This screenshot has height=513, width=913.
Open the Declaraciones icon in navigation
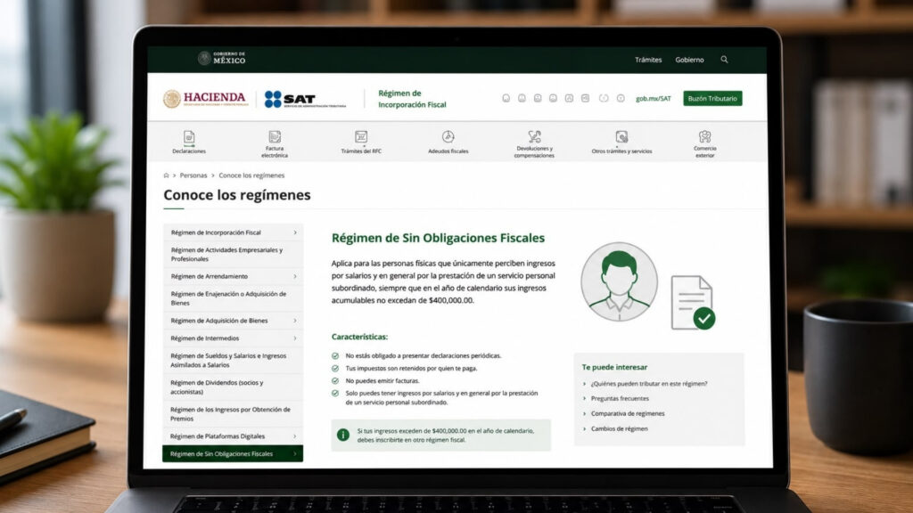click(189, 137)
